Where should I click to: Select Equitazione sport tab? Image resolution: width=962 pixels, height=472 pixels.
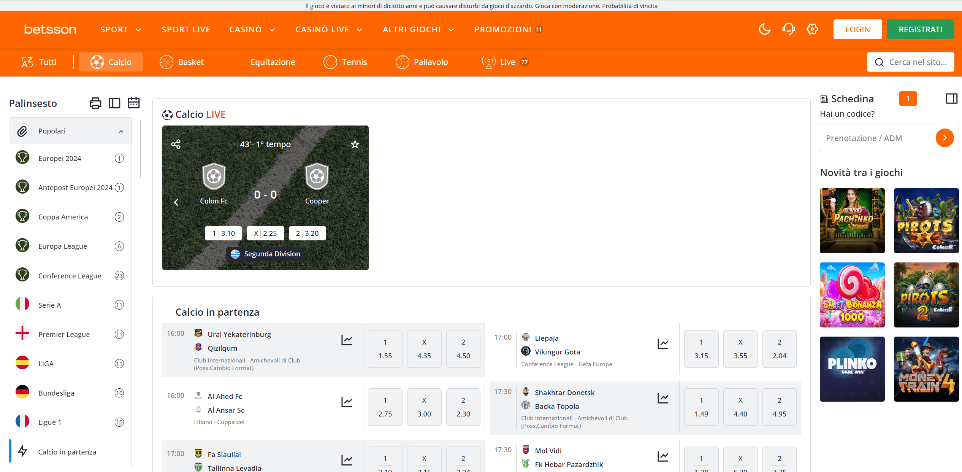tap(273, 62)
